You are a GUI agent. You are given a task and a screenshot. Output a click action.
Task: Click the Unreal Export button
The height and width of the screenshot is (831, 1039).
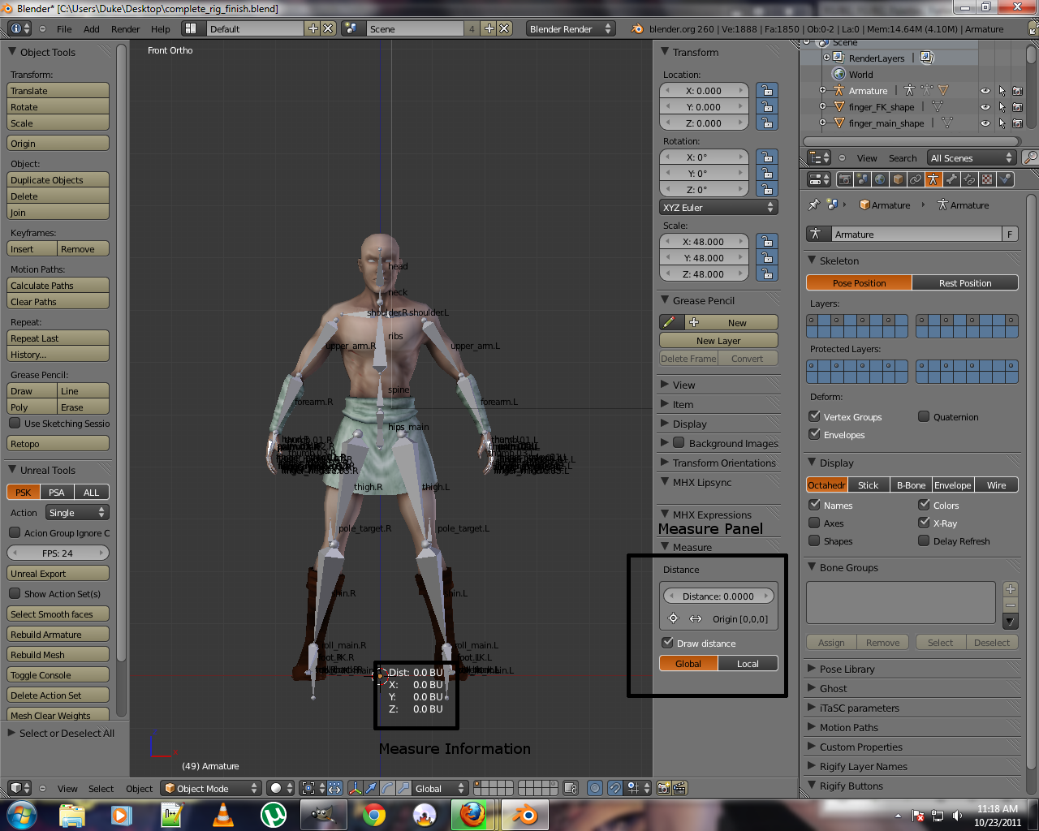pos(58,574)
